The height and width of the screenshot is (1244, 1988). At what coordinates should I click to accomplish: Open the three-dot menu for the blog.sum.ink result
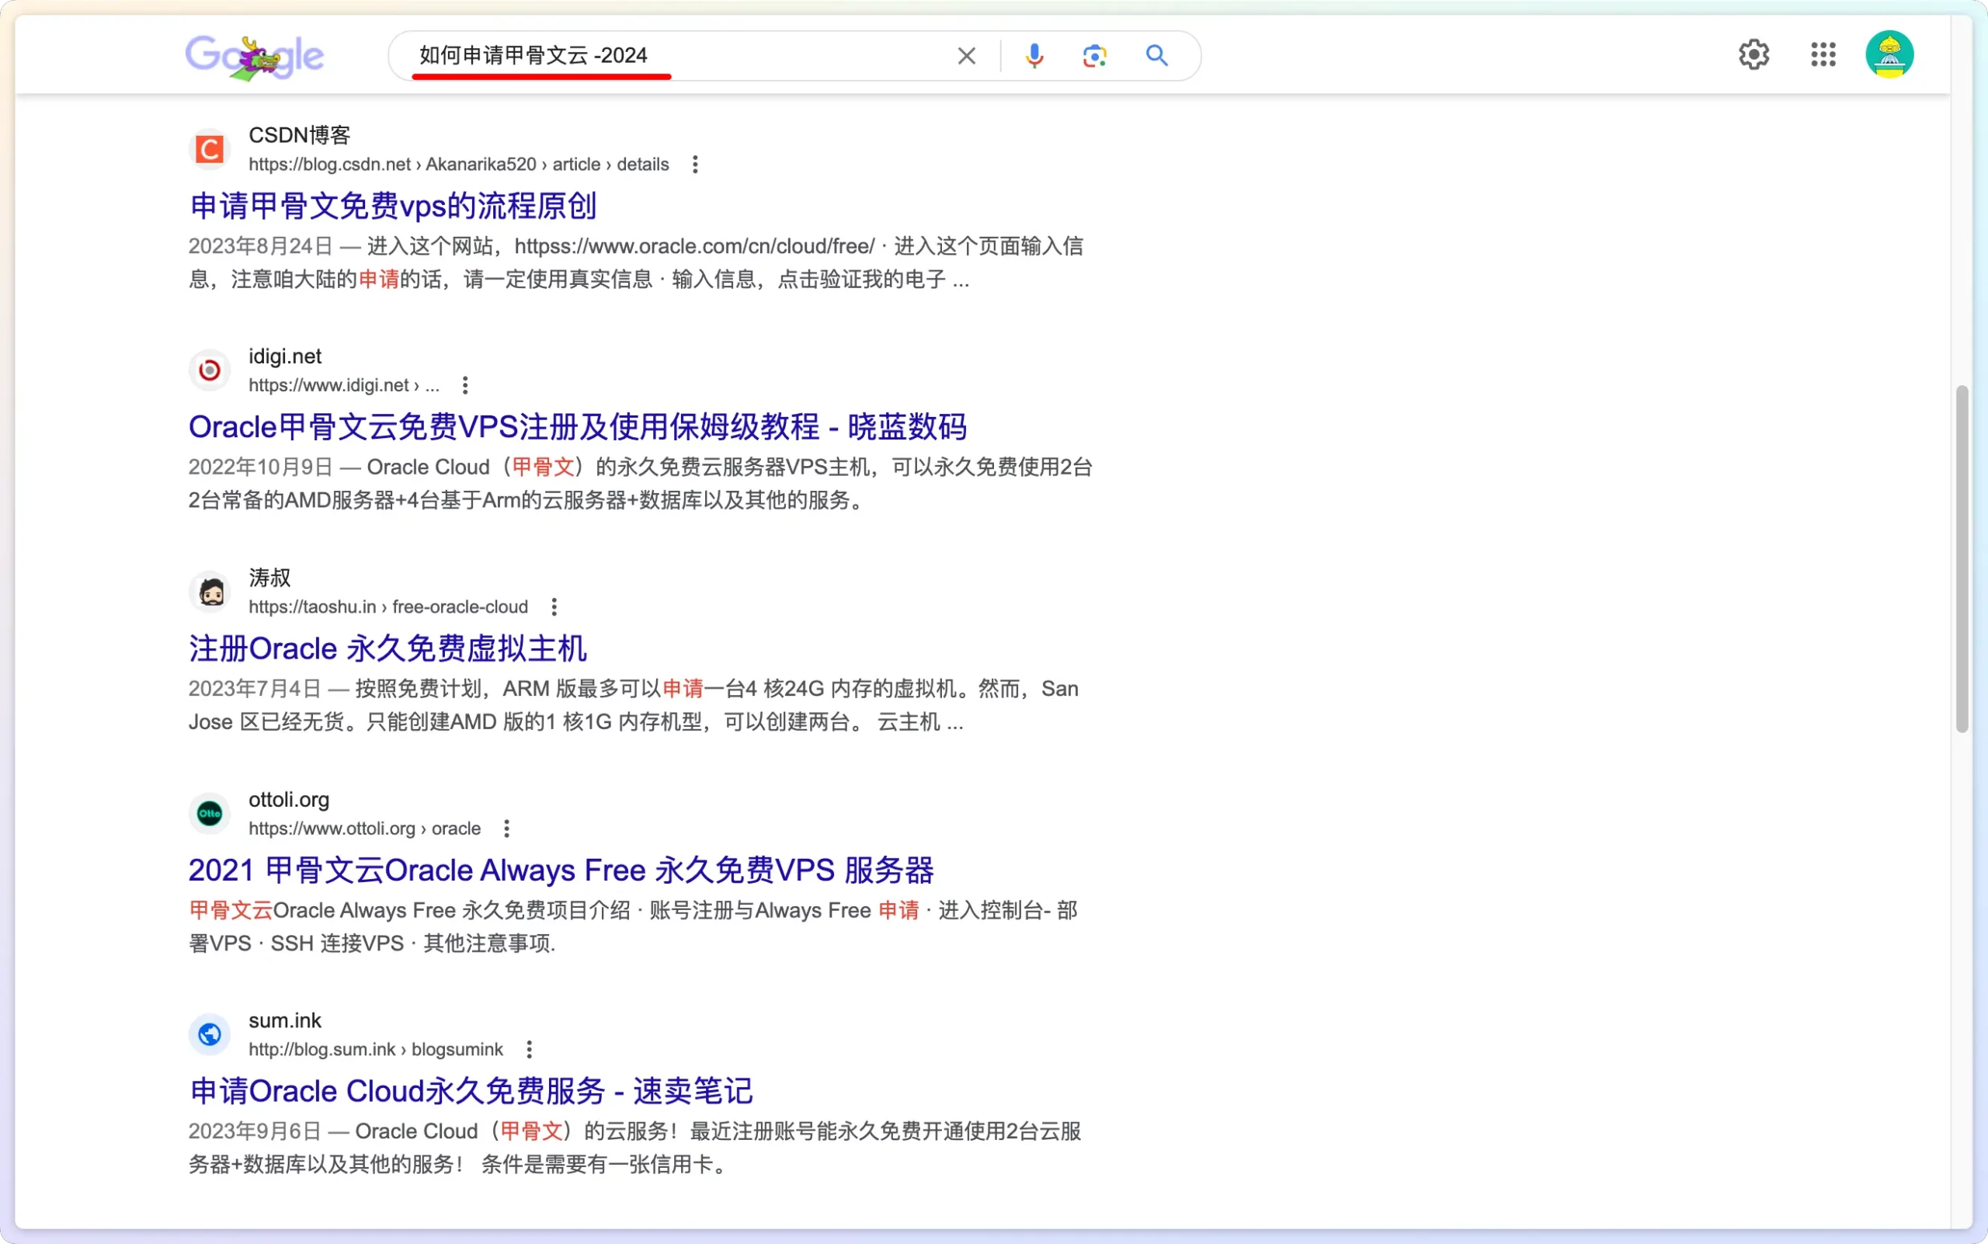529,1050
